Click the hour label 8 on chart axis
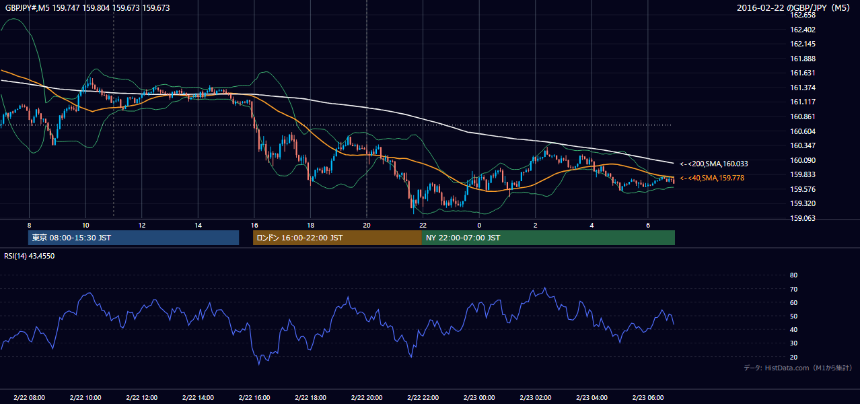The image size is (860, 404). pyautogui.click(x=29, y=225)
